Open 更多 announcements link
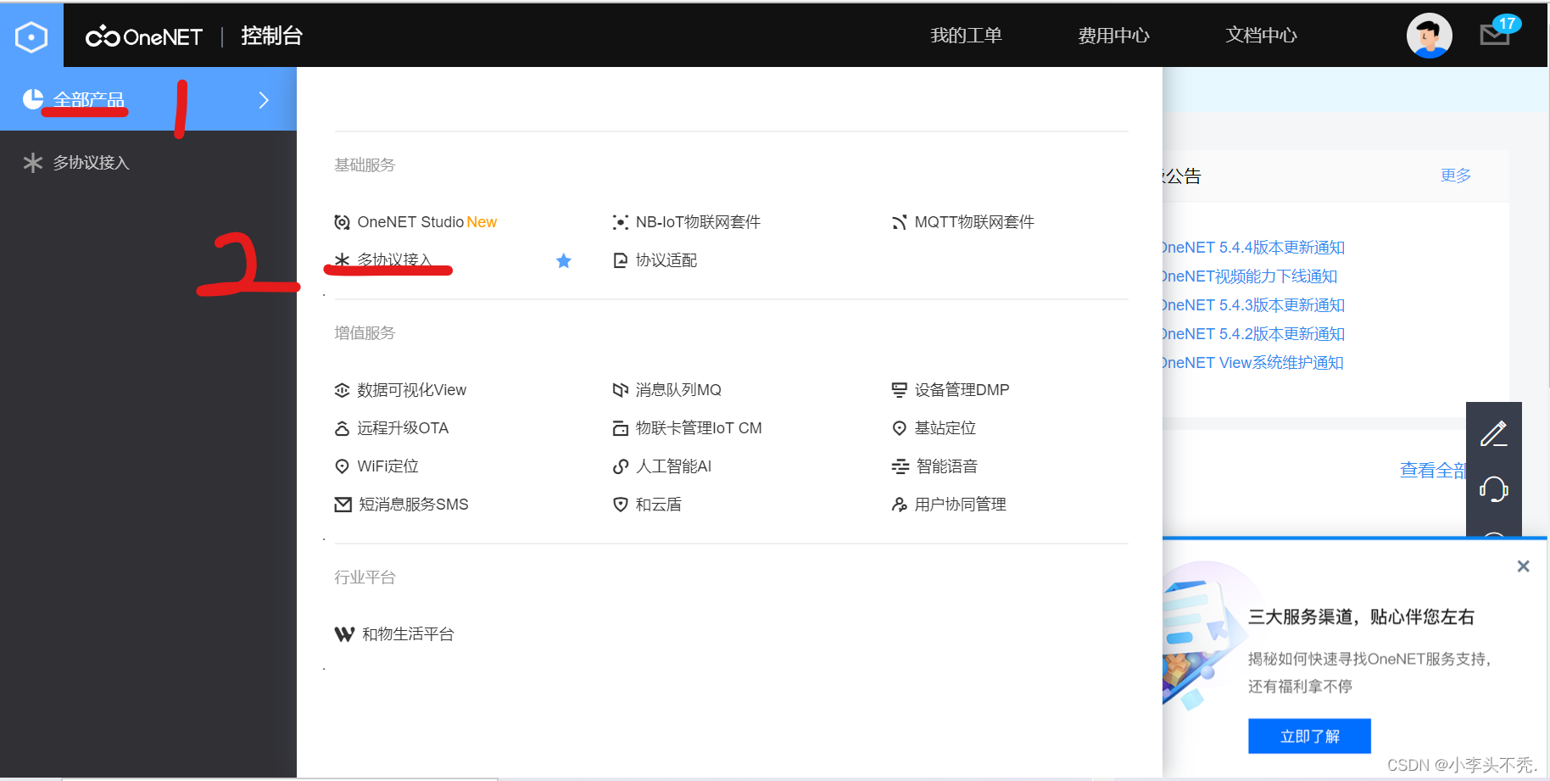This screenshot has width=1550, height=781. coord(1455,176)
